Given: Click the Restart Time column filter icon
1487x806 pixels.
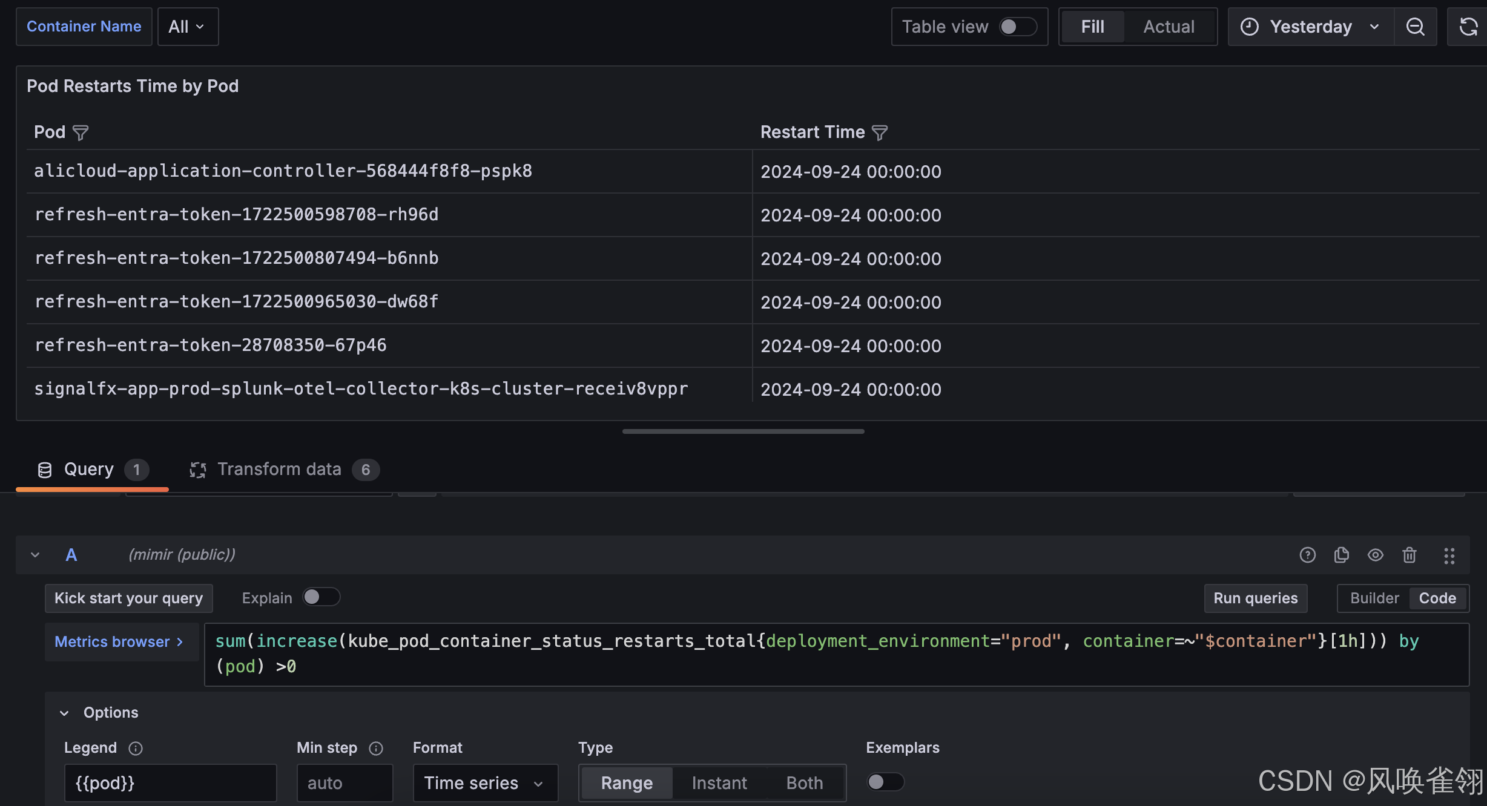Looking at the screenshot, I should [880, 133].
